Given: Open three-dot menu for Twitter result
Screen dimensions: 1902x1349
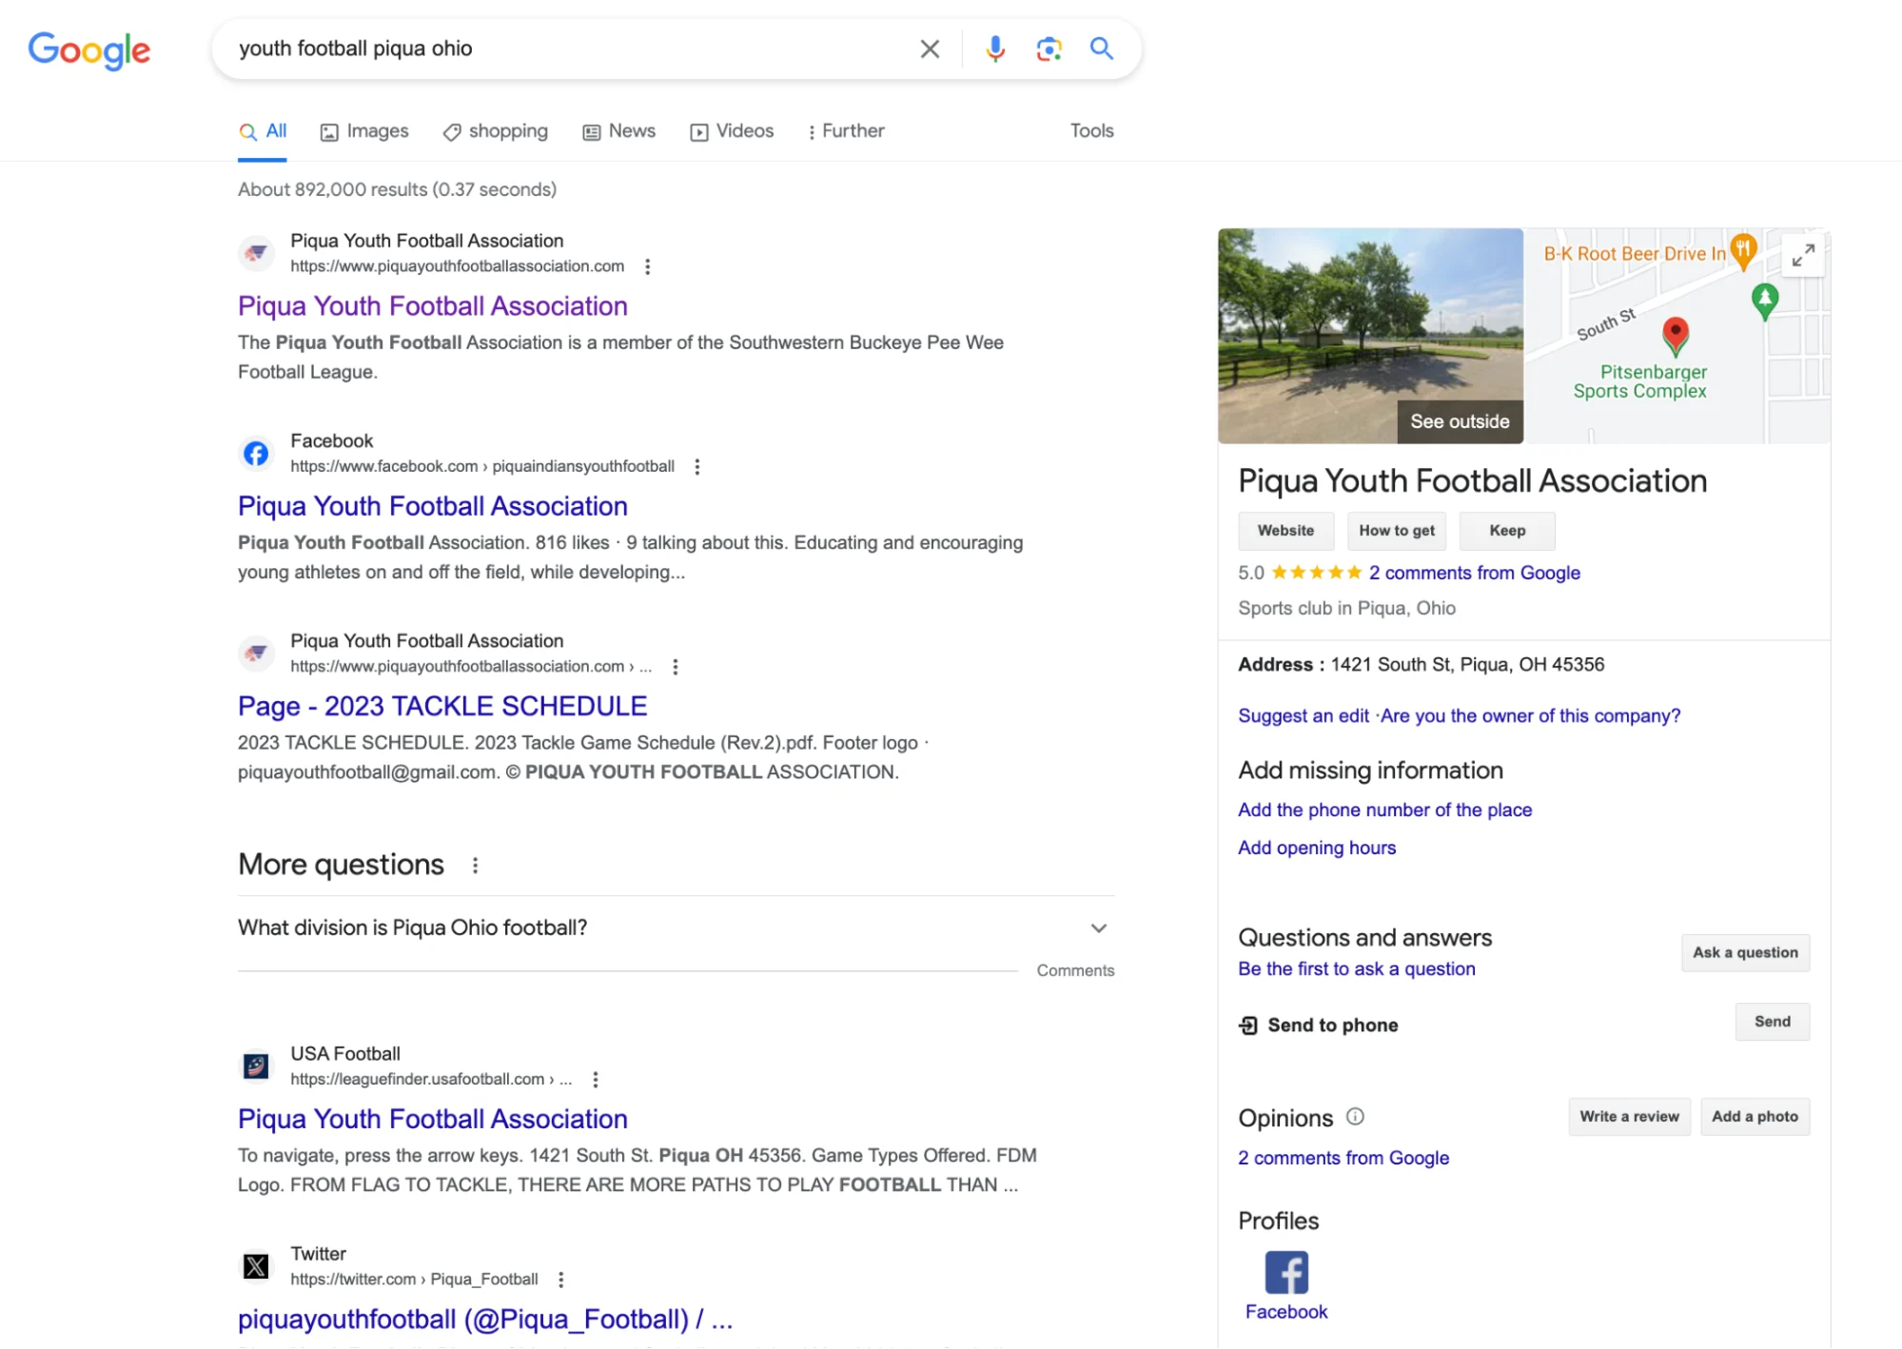Looking at the screenshot, I should coord(561,1280).
